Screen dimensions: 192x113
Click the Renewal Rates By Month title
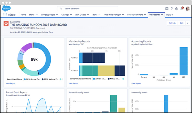pos(79,93)
